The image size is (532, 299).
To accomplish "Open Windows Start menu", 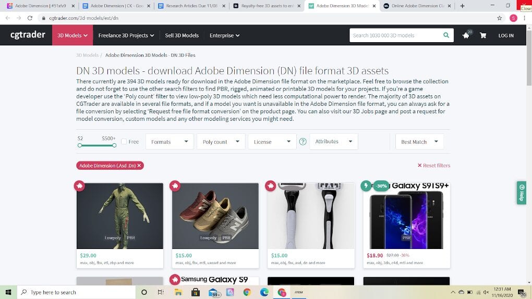I will click(8, 292).
